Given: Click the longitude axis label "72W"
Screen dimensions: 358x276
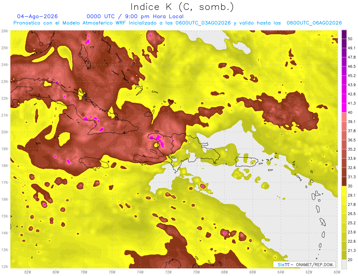Looking at the screenshot, I should pos(168,272).
